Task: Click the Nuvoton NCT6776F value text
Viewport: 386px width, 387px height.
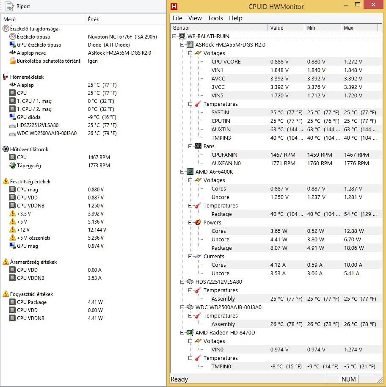Action: (x=122, y=36)
